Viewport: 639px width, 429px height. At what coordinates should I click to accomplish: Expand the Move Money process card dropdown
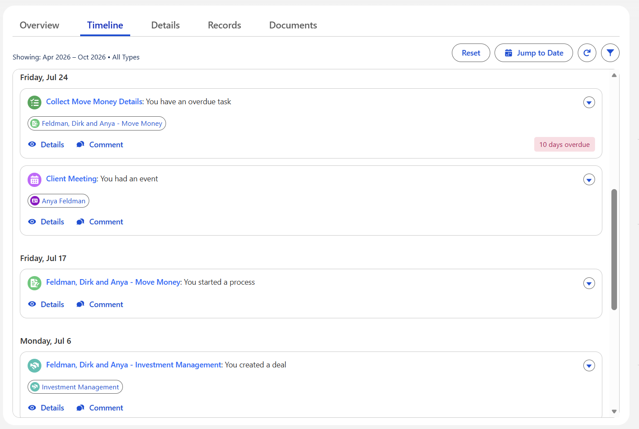pos(589,283)
